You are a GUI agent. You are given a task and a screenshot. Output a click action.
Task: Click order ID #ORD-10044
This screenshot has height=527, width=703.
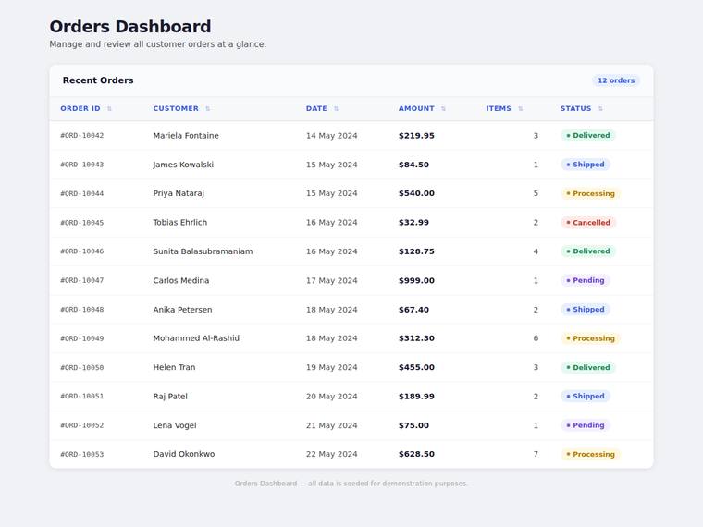(x=82, y=193)
